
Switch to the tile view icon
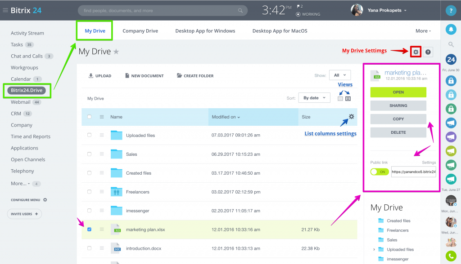(x=340, y=99)
